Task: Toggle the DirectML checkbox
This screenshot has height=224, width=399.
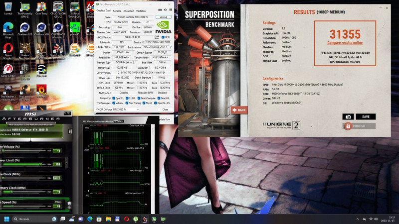Action: point(159,98)
